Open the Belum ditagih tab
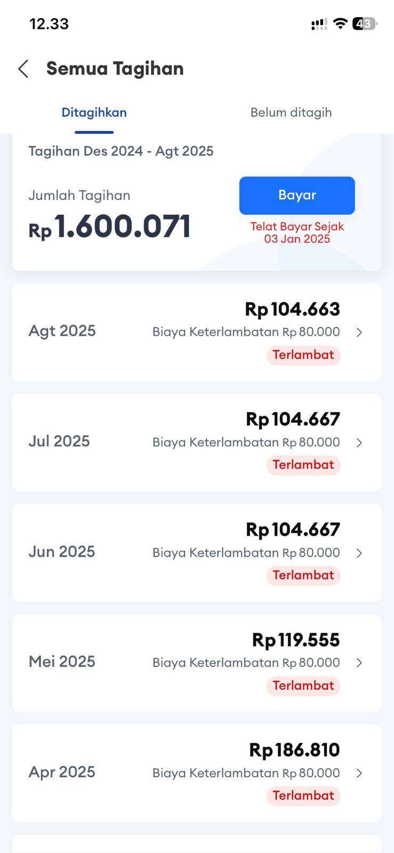Screen dimensions: 394x853 pyautogui.click(x=291, y=112)
